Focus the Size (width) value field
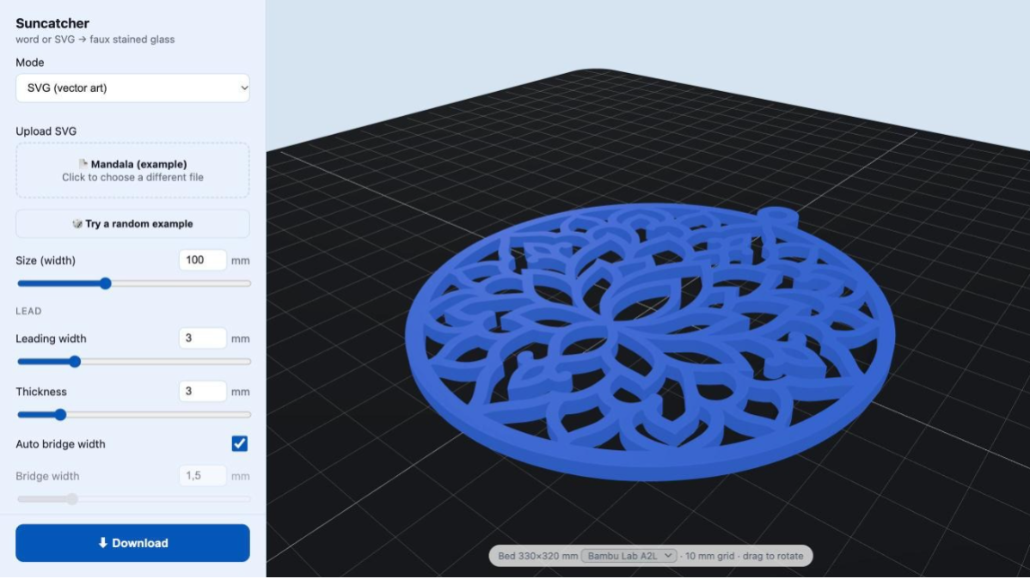 [x=202, y=260]
